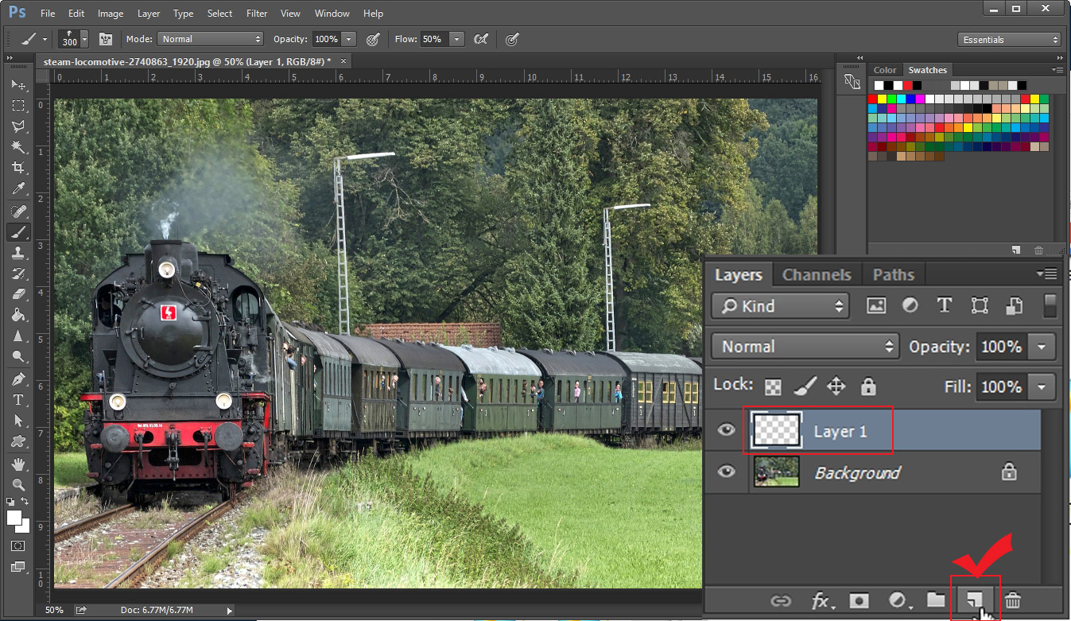Switch to the Color panel tab
The image size is (1071, 621).
(885, 70)
